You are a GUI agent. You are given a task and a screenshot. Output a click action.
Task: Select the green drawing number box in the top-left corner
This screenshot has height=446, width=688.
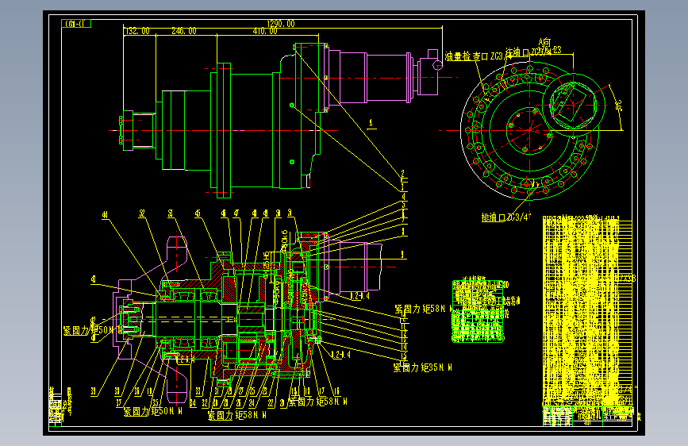[76, 24]
